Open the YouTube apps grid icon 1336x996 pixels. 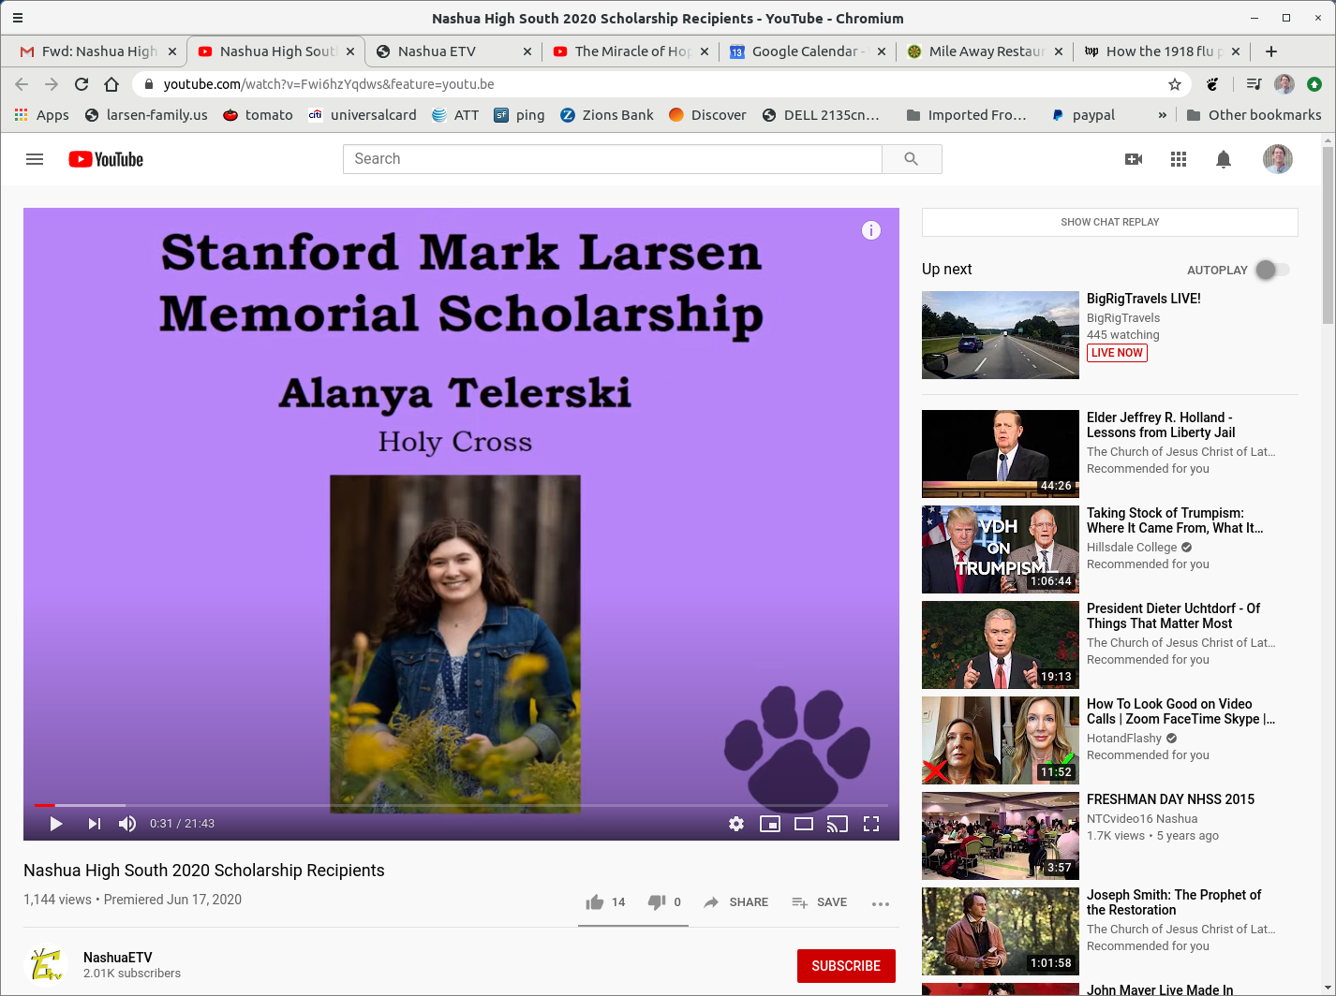[1179, 159]
